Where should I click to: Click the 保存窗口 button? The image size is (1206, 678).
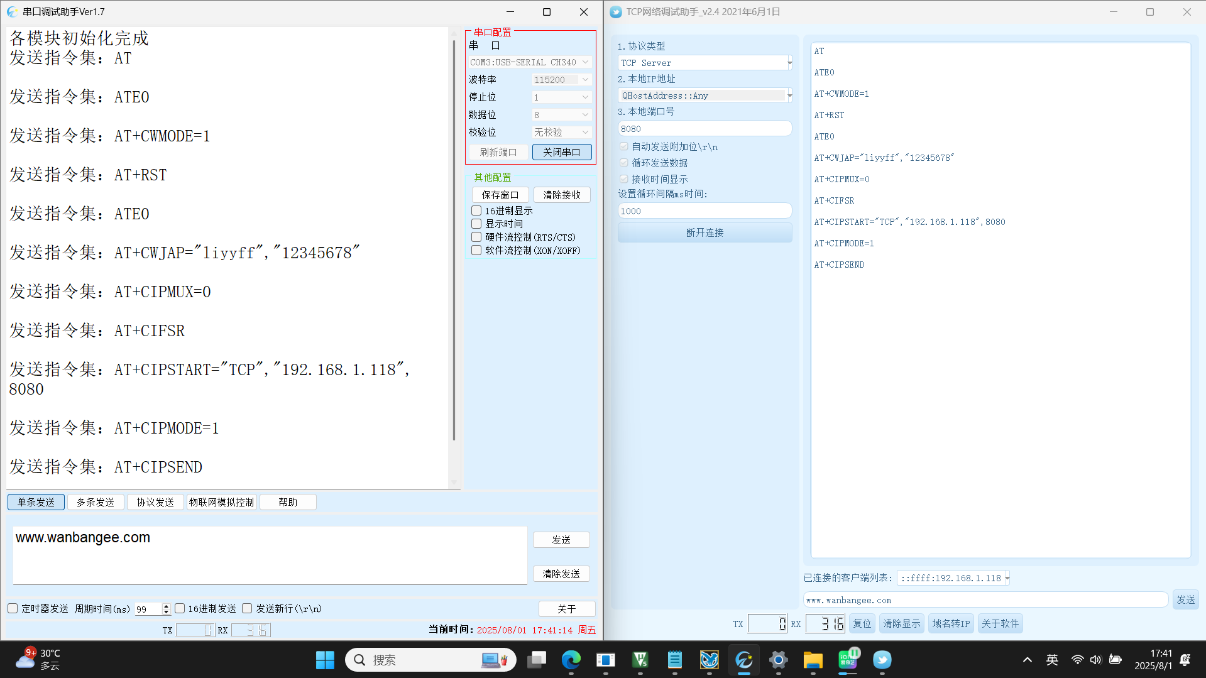[x=500, y=195]
